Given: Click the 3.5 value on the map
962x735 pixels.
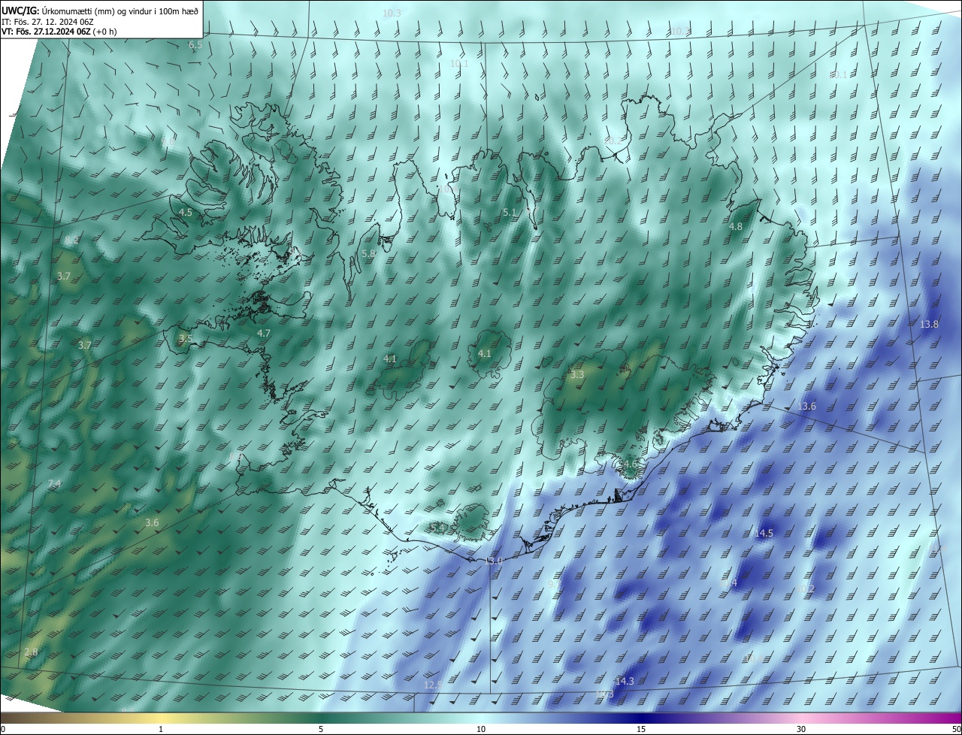Looking at the screenshot, I should tap(186, 339).
